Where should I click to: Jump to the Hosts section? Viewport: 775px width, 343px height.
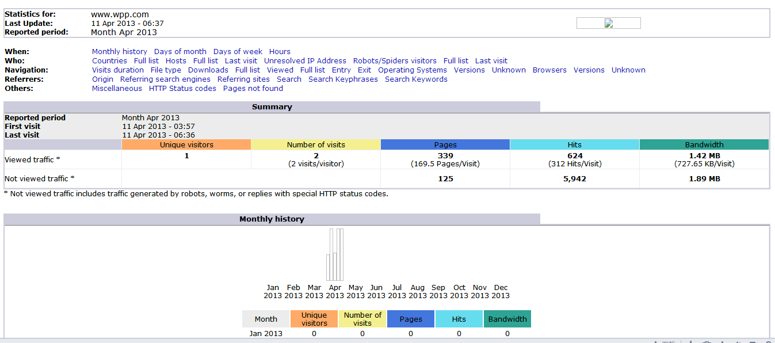point(176,60)
